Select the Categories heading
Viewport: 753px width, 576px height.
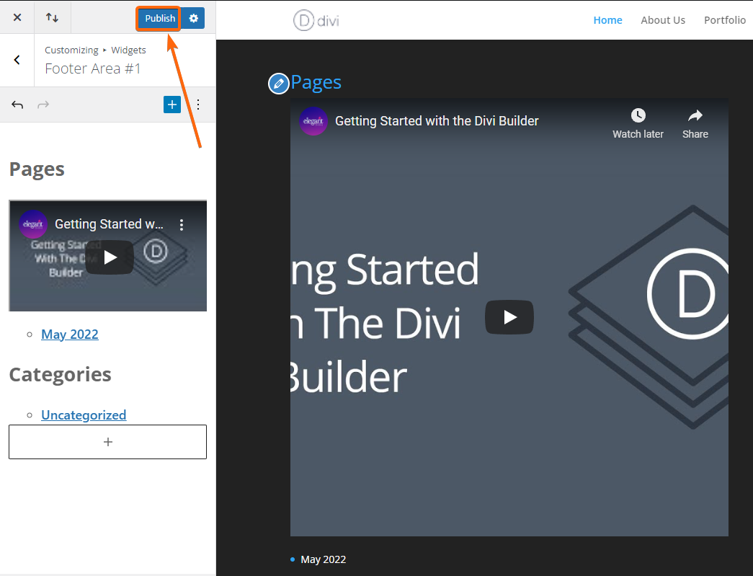60,374
